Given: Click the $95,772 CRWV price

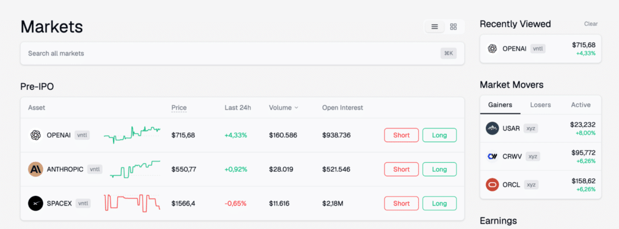Looking at the screenshot, I should tap(583, 152).
